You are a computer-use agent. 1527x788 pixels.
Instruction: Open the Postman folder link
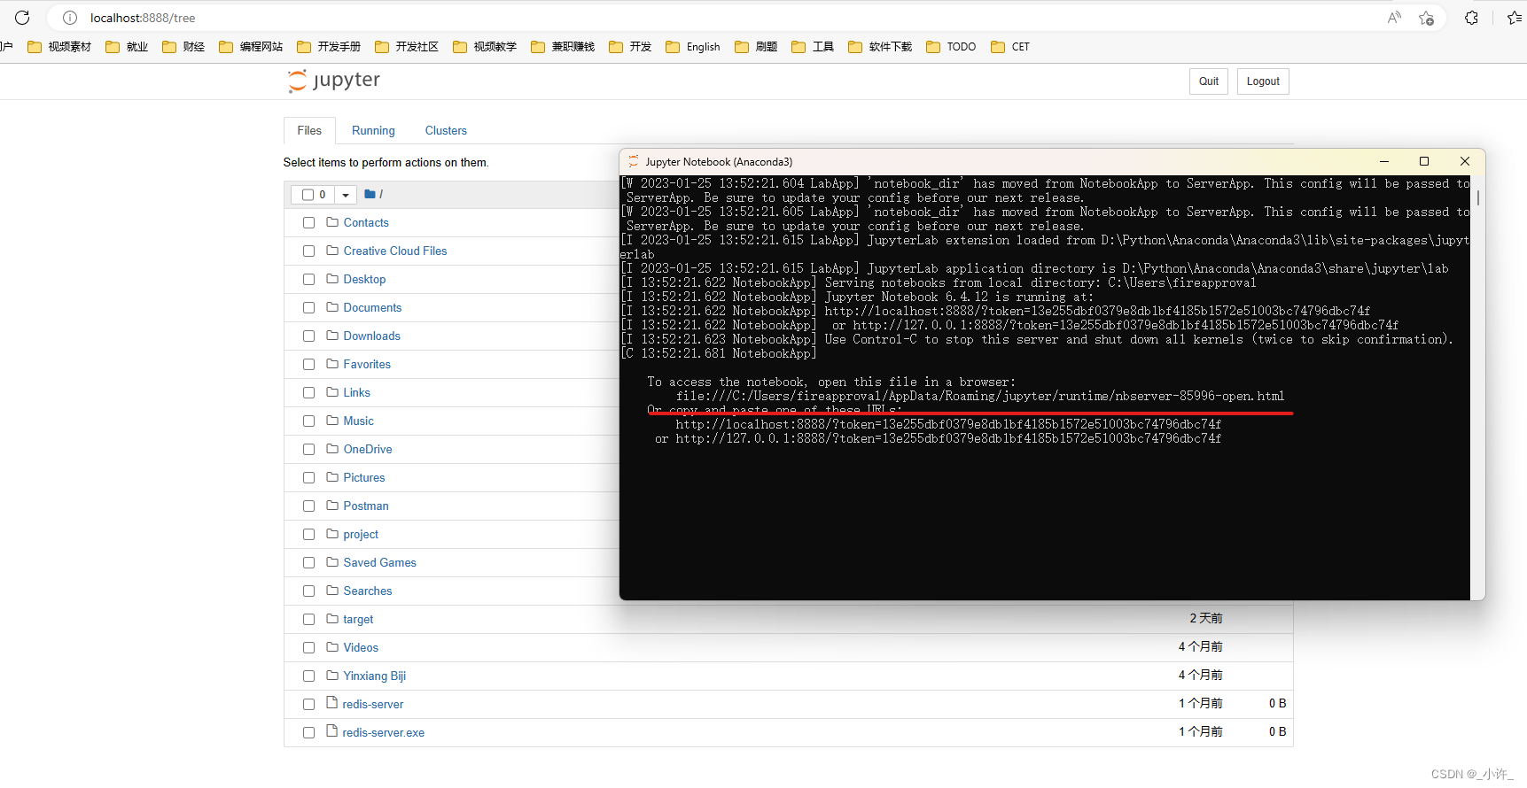366,506
